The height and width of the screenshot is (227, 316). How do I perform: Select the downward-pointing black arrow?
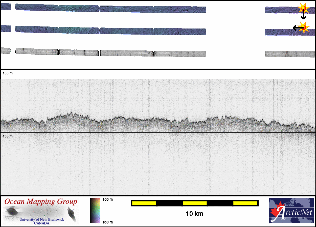click(x=303, y=16)
